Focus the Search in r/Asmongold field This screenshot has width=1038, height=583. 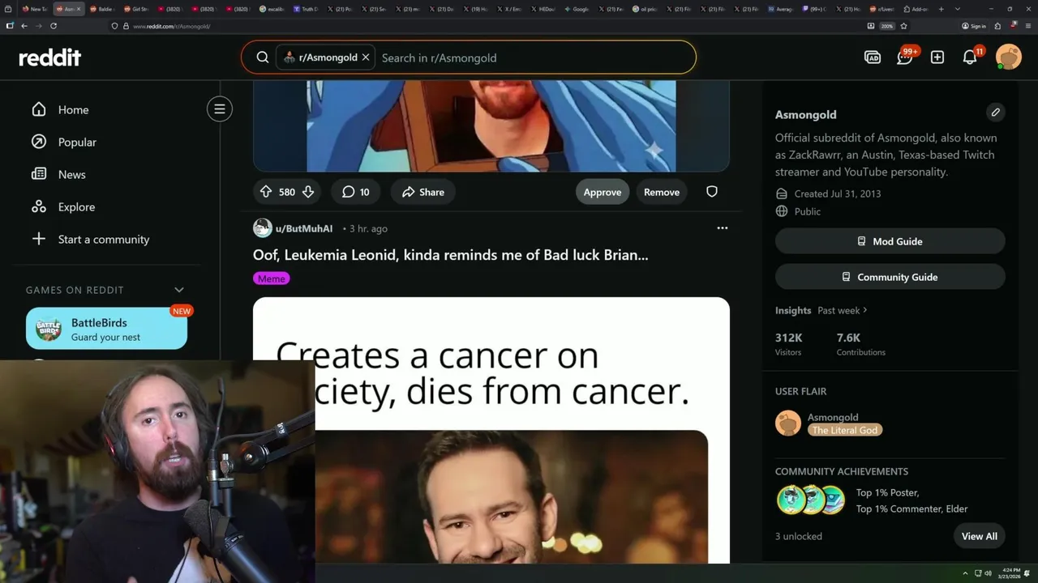535,57
